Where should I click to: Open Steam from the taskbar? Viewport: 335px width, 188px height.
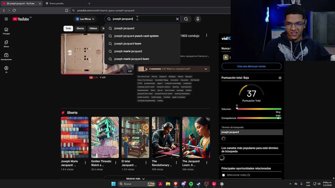199,184
